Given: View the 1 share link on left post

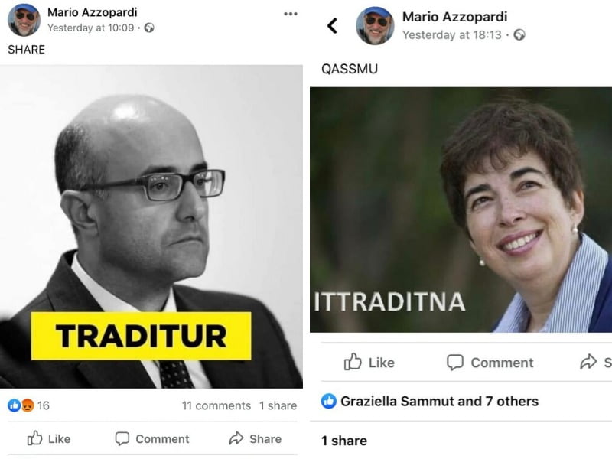Looking at the screenshot, I should [x=278, y=405].
